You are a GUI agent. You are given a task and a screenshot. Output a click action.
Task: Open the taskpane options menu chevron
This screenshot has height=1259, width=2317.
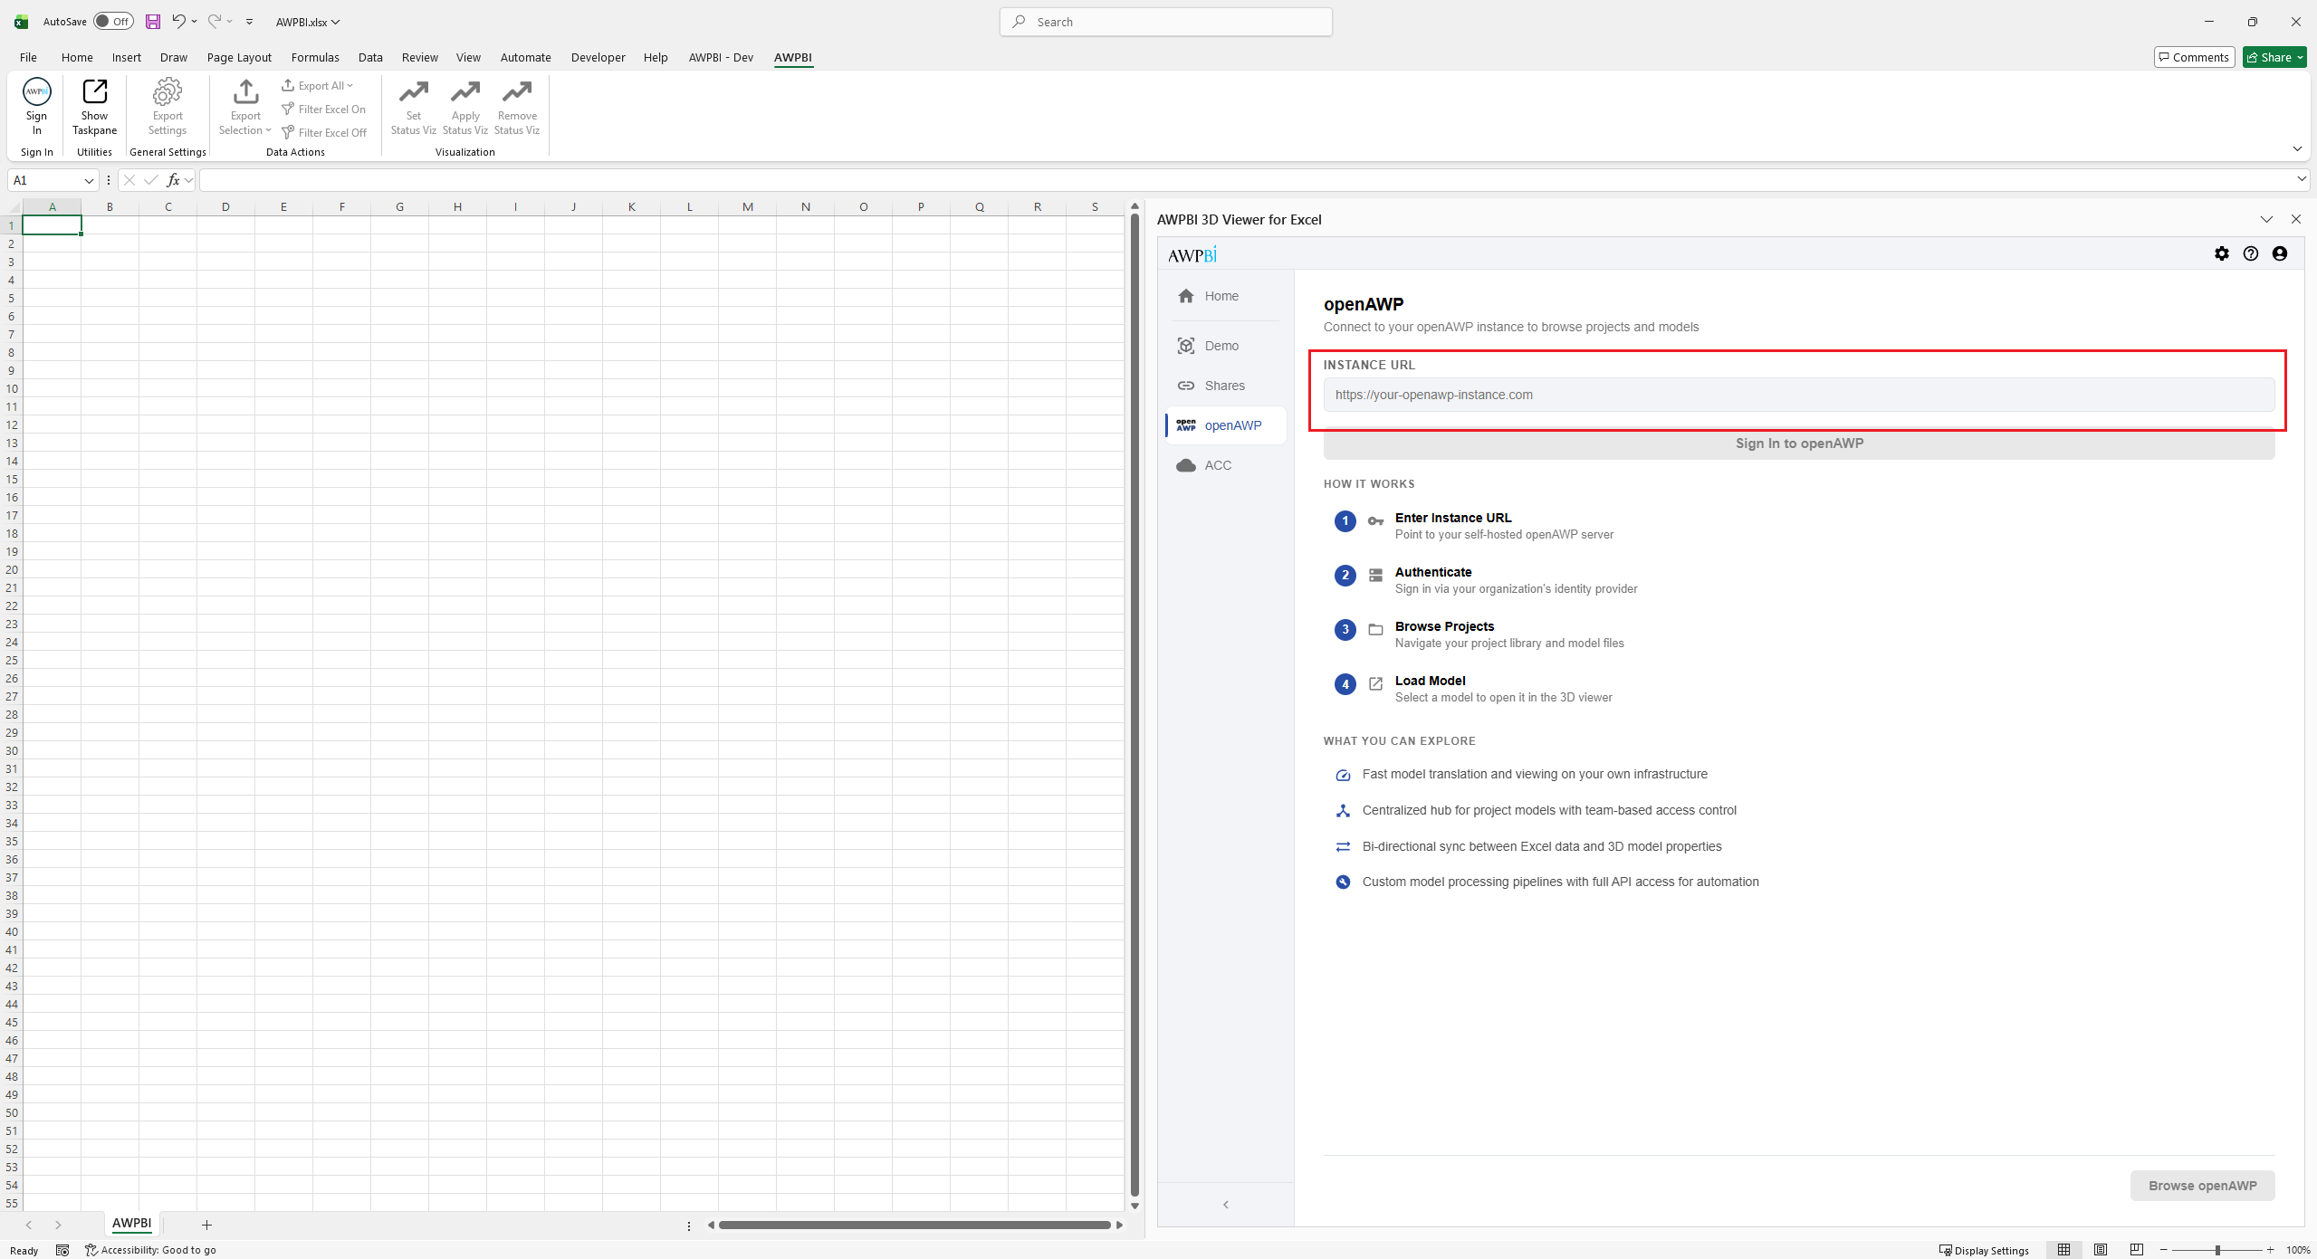2266,219
